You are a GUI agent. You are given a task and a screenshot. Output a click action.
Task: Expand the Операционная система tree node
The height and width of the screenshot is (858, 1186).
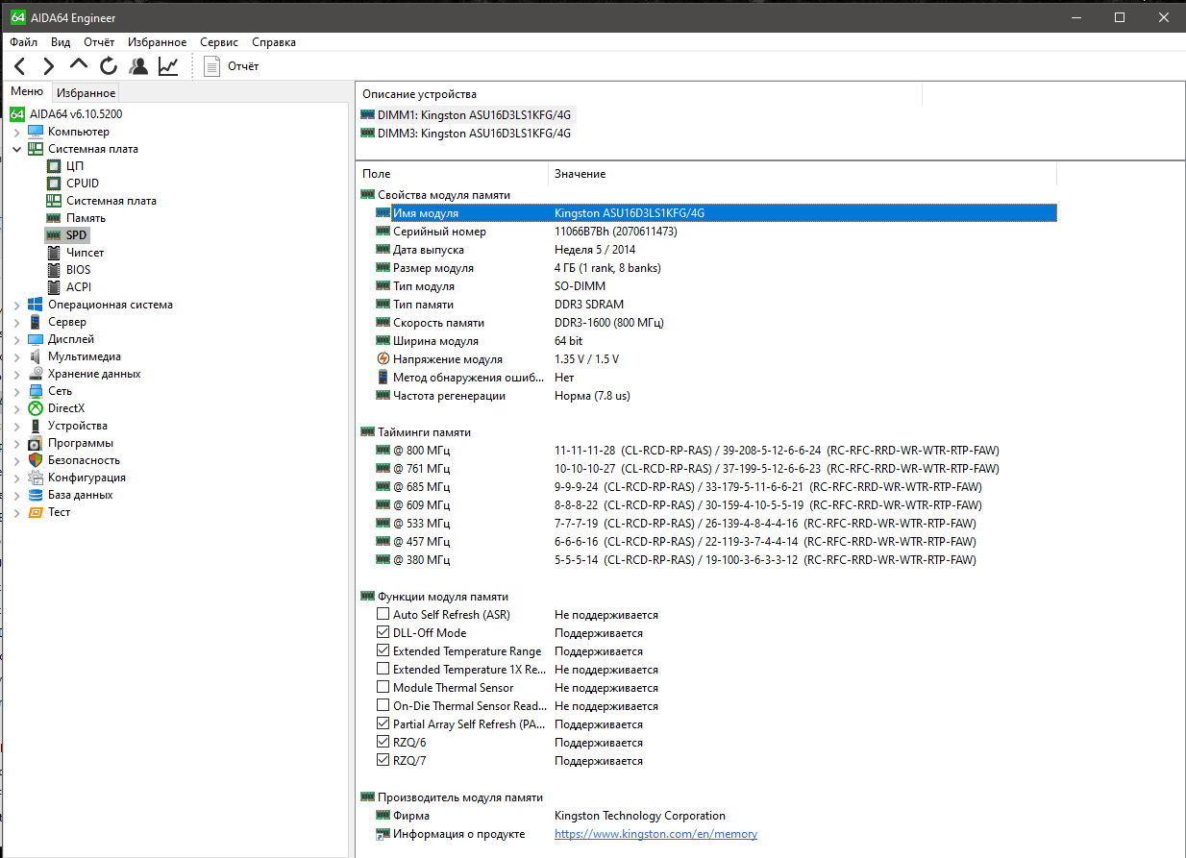17,305
